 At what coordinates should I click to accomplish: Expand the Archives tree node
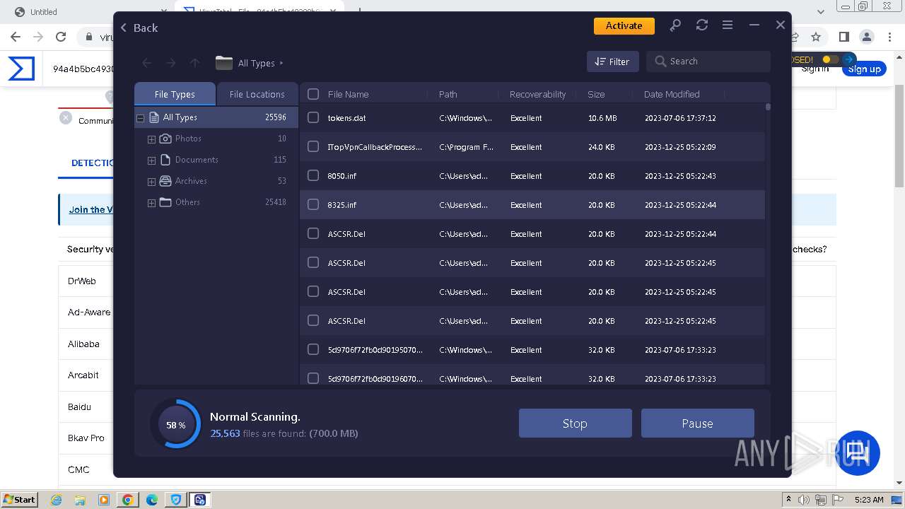tap(151, 182)
